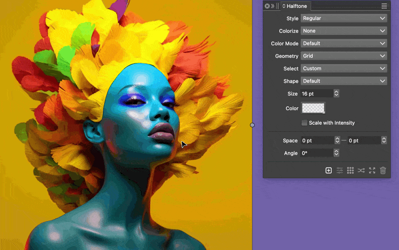Click the add new halftone plus icon
The image size is (399, 250).
tap(329, 171)
